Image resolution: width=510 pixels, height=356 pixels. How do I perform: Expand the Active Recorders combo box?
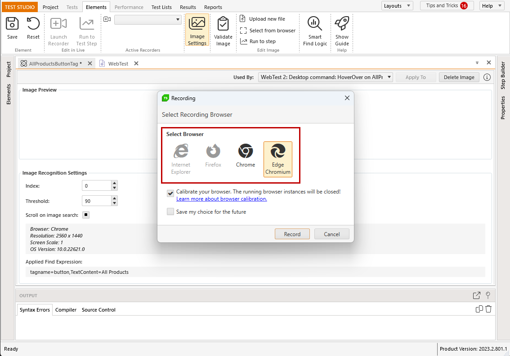[x=178, y=19]
